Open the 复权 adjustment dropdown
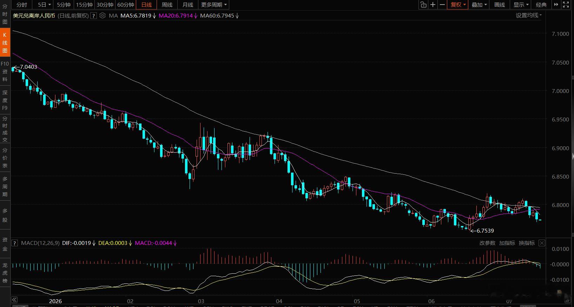This screenshot has width=574, height=307. click(458, 5)
